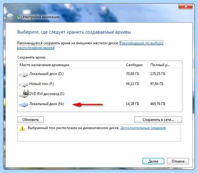Viewport: 198px width, 173px height.
Task: Click free space value 14,28 ГБ
Action: pos(133,104)
